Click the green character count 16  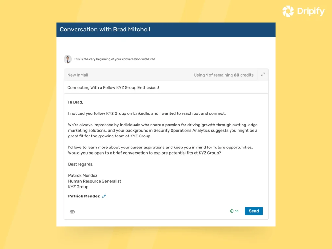tap(236, 211)
